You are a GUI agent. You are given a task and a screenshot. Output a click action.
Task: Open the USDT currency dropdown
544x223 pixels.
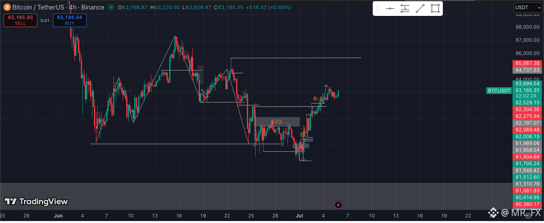pos(527,7)
